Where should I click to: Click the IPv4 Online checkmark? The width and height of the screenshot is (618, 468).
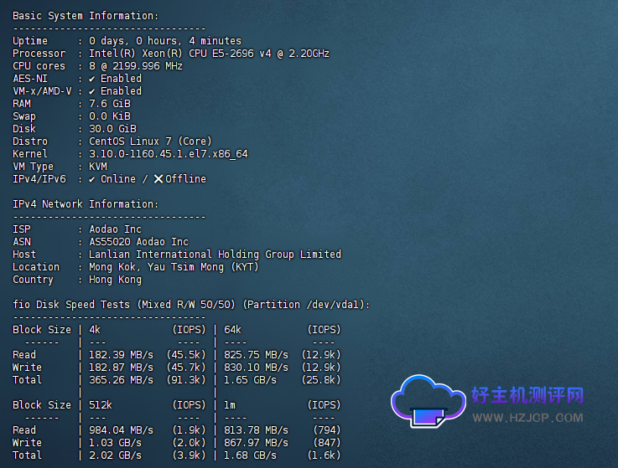point(92,178)
